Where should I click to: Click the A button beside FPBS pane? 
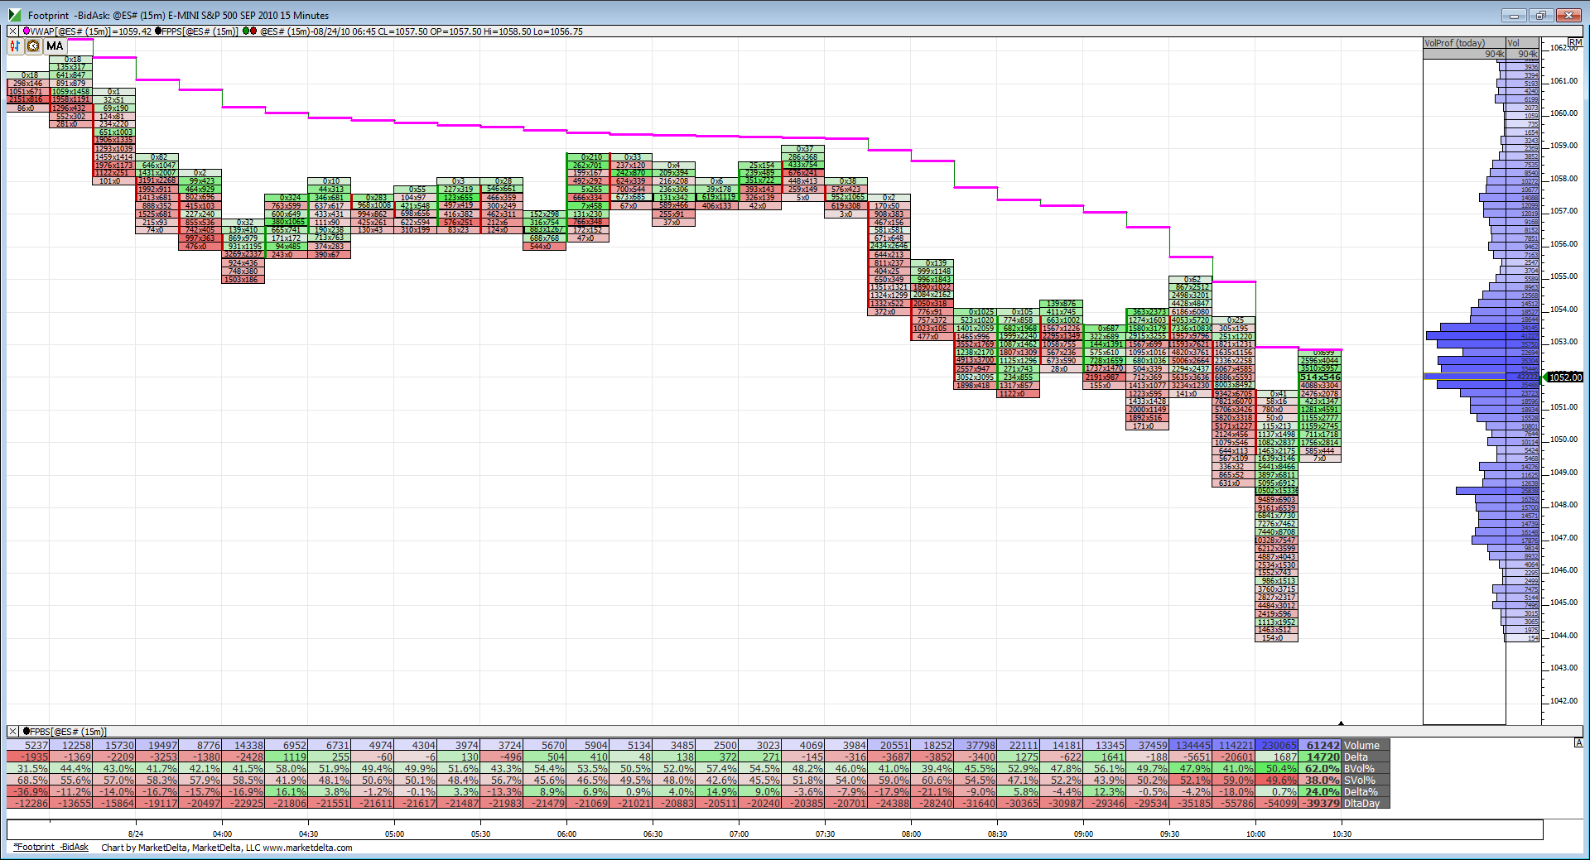point(1578,743)
